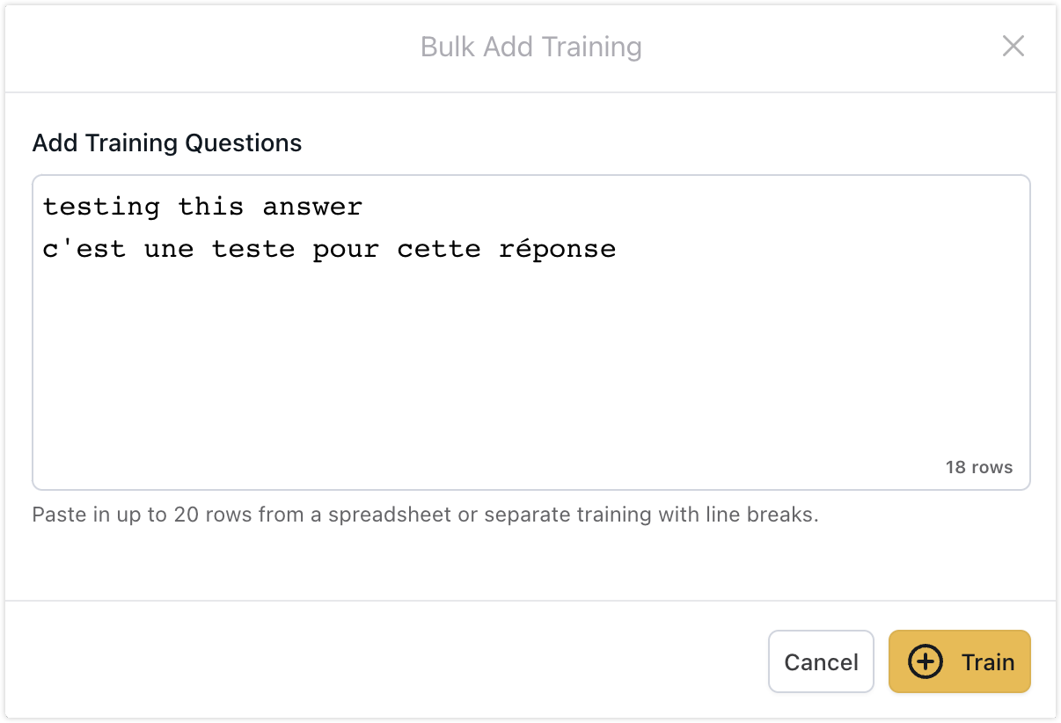The height and width of the screenshot is (723, 1061).
Task: Click the plus circle icon on Train
Action: [925, 662]
